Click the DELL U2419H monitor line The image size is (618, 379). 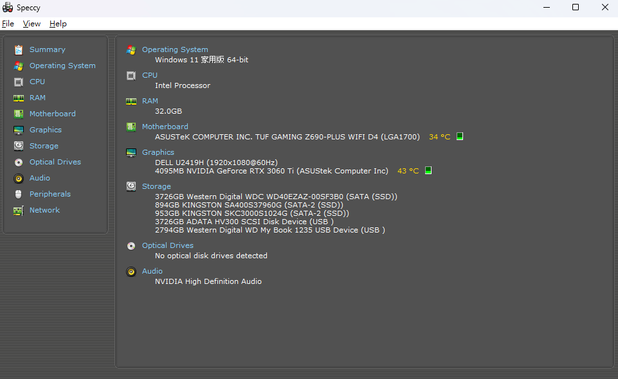point(216,163)
